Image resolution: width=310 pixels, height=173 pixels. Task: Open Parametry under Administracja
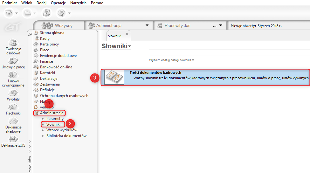[55, 119]
